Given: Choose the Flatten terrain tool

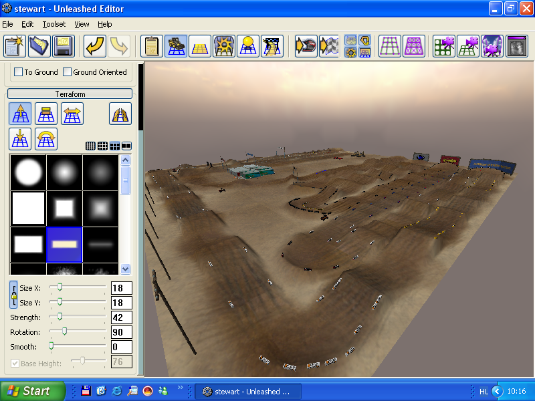Looking at the screenshot, I should (46, 114).
